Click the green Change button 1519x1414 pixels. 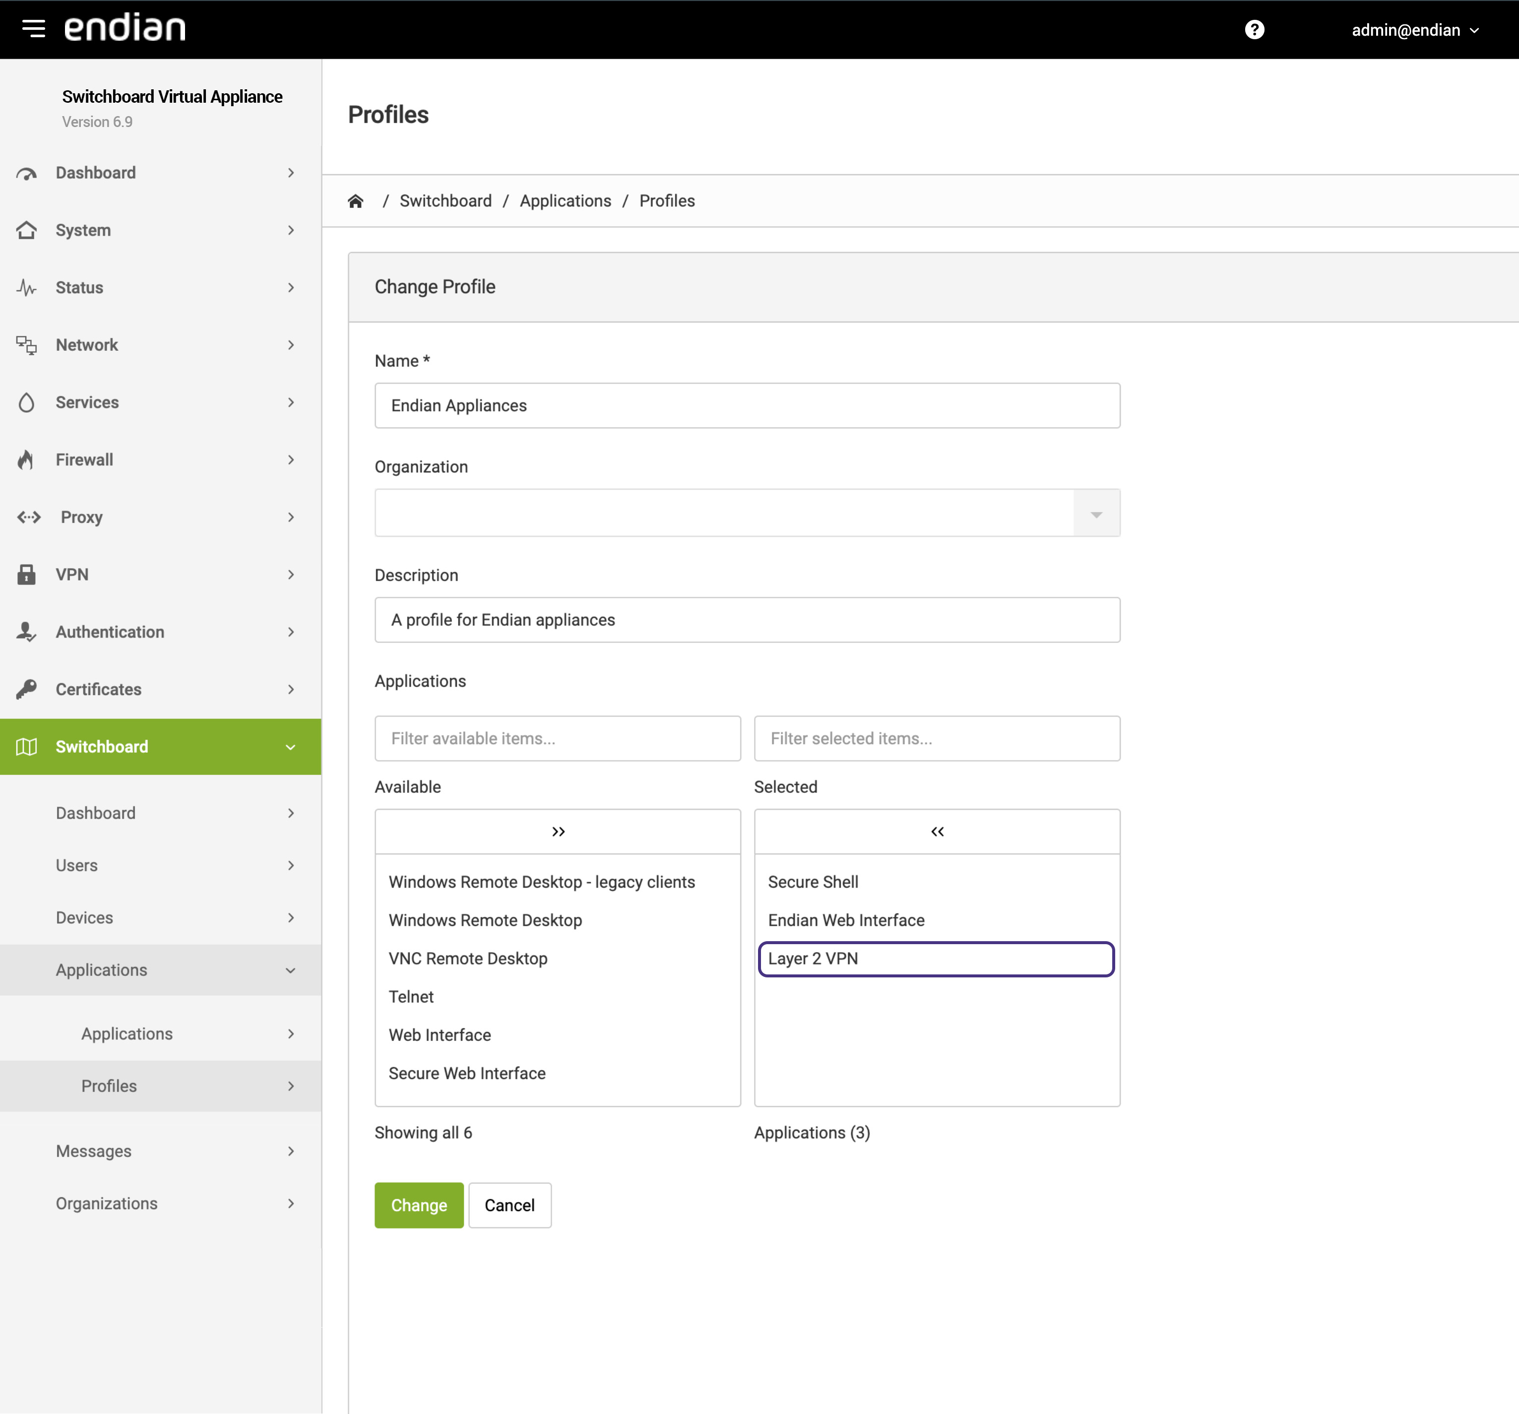(x=419, y=1205)
